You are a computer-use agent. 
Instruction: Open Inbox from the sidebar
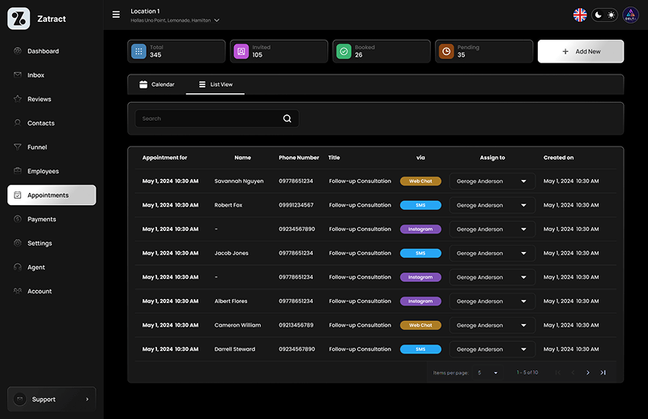tap(36, 75)
